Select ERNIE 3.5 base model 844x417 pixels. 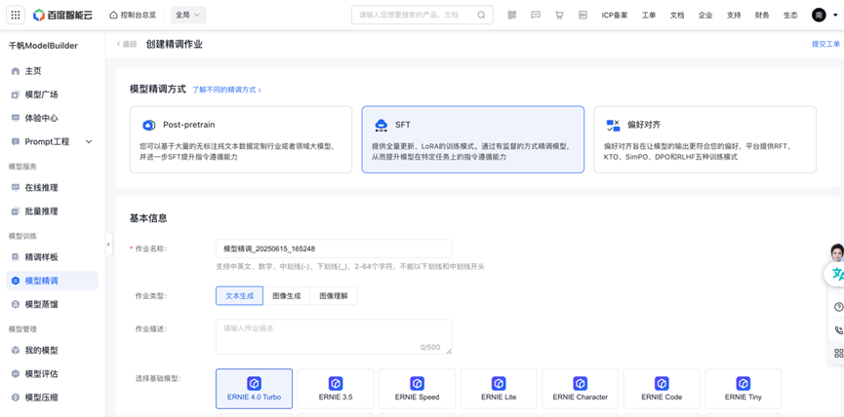(x=336, y=389)
